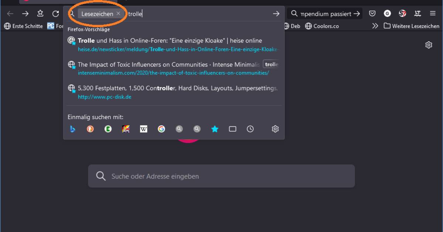
Task: Click the Erste Schritte bookmark
Action: [x=23, y=26]
